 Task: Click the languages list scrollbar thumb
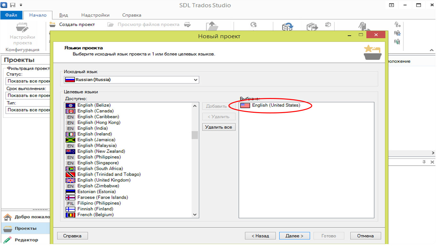[195, 135]
